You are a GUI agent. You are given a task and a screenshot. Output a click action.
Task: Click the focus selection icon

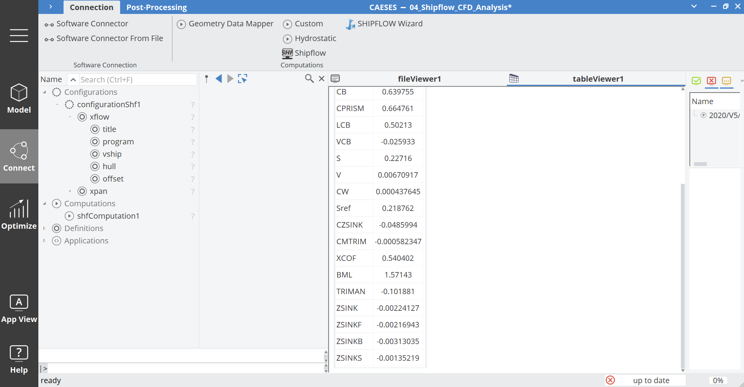click(243, 79)
